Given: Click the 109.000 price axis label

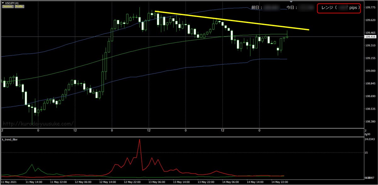Looking at the screenshot, I should tap(370, 71).
